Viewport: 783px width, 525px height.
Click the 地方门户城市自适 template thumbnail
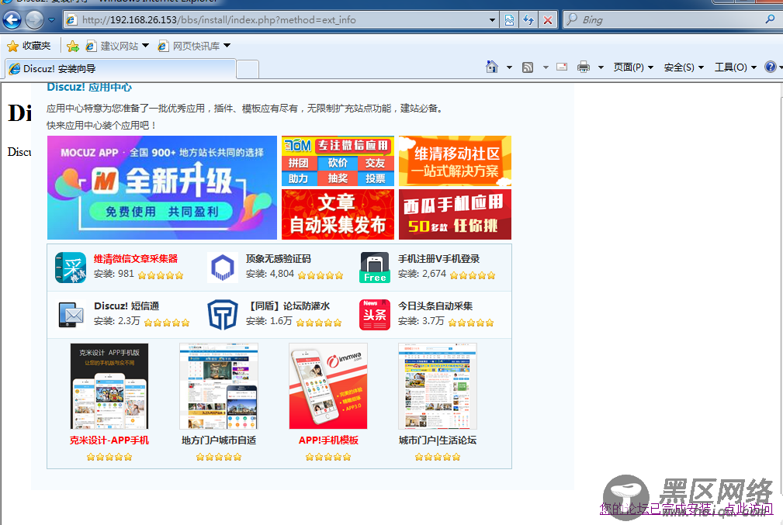pyautogui.click(x=219, y=385)
